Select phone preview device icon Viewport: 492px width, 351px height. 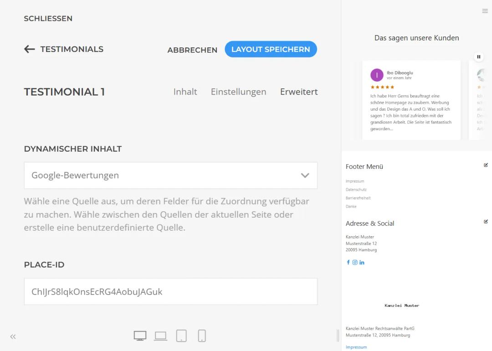(x=202, y=336)
